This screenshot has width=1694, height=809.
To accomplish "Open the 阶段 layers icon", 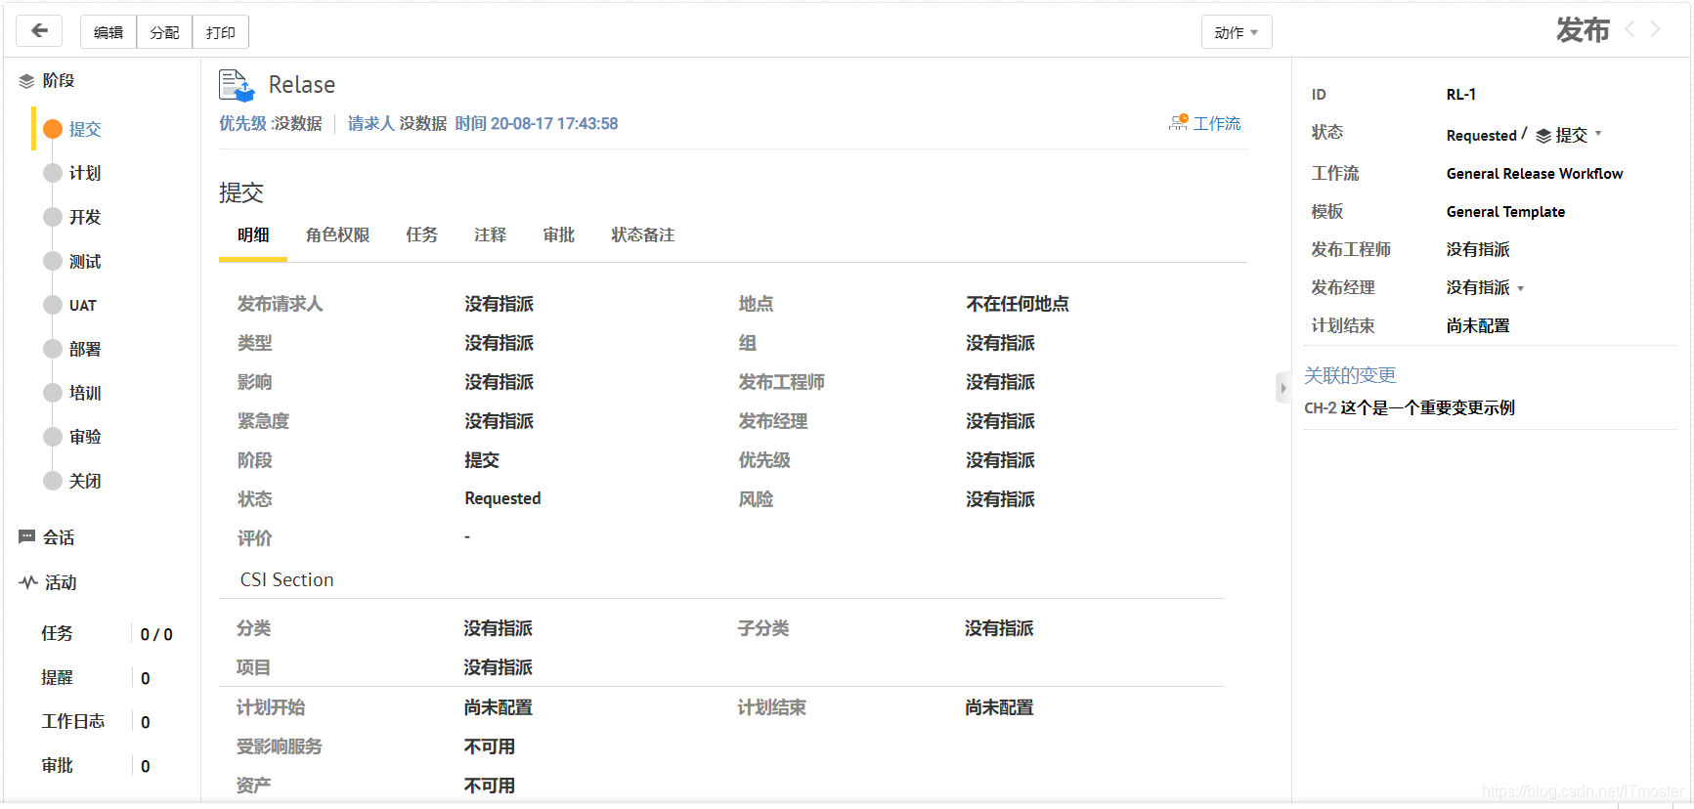I will pos(26,81).
